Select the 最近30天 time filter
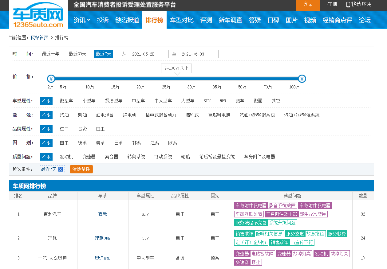387x269 pixels. tap(77, 54)
